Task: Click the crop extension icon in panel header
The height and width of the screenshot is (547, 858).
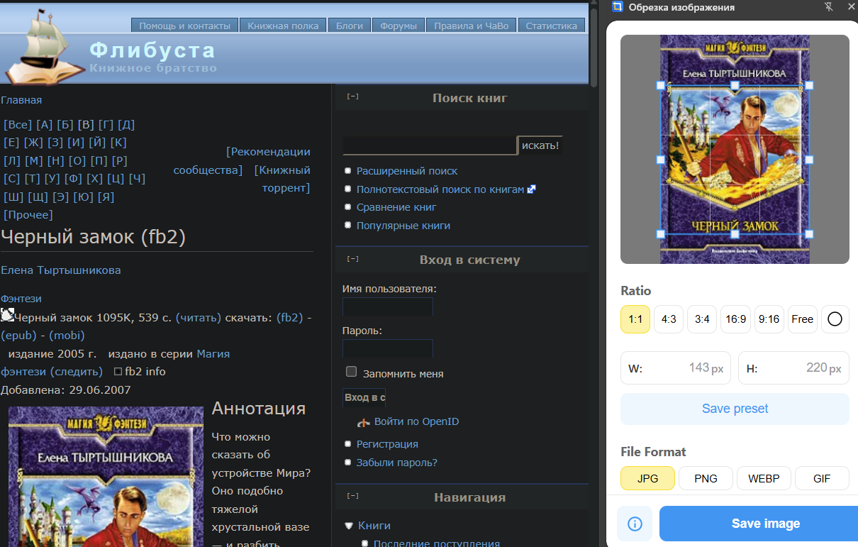Action: (x=618, y=7)
